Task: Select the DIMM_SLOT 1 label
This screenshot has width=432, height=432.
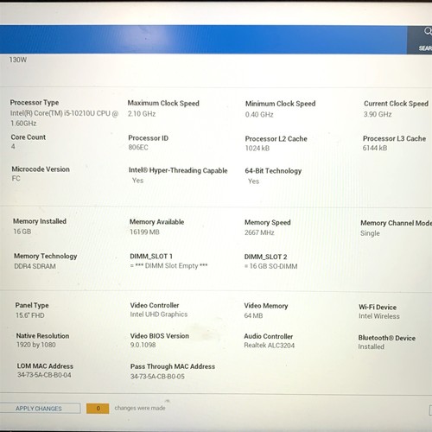Action: [151, 257]
